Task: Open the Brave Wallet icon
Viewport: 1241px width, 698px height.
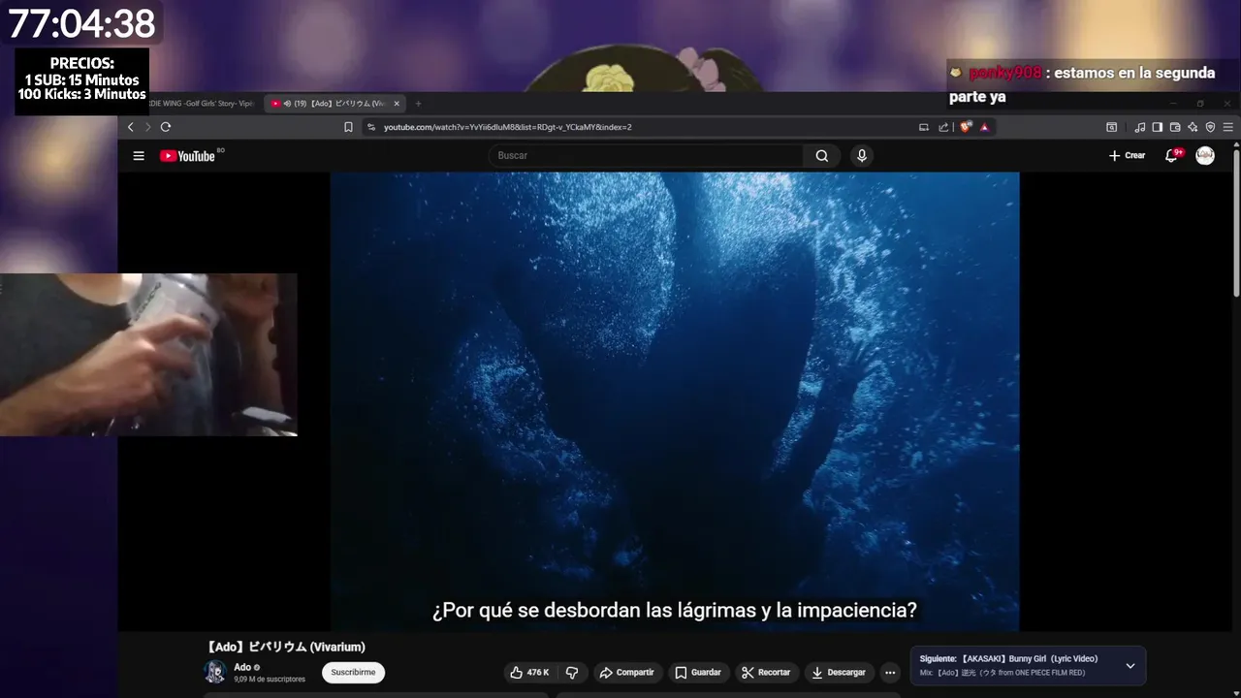Action: (1175, 127)
